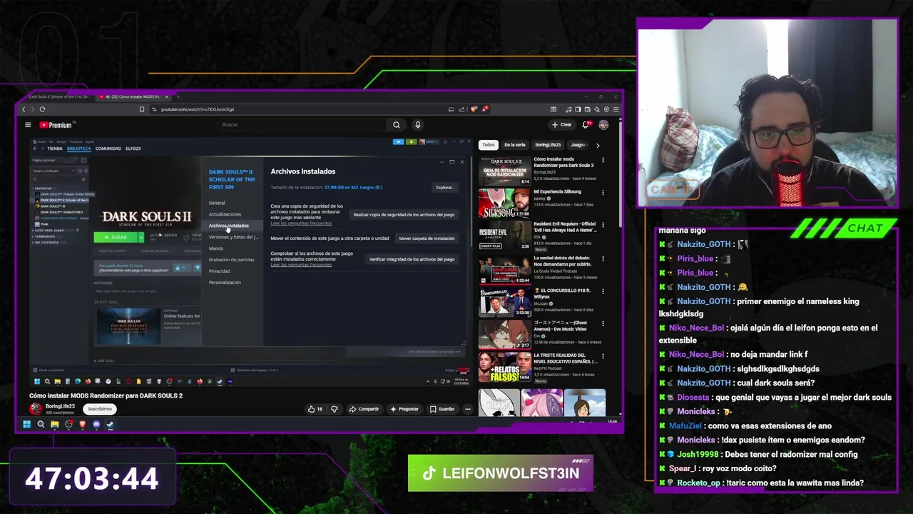Image resolution: width=913 pixels, height=514 pixels.
Task: Open options menu for EL CONCURSILLO video
Action: coord(603,291)
